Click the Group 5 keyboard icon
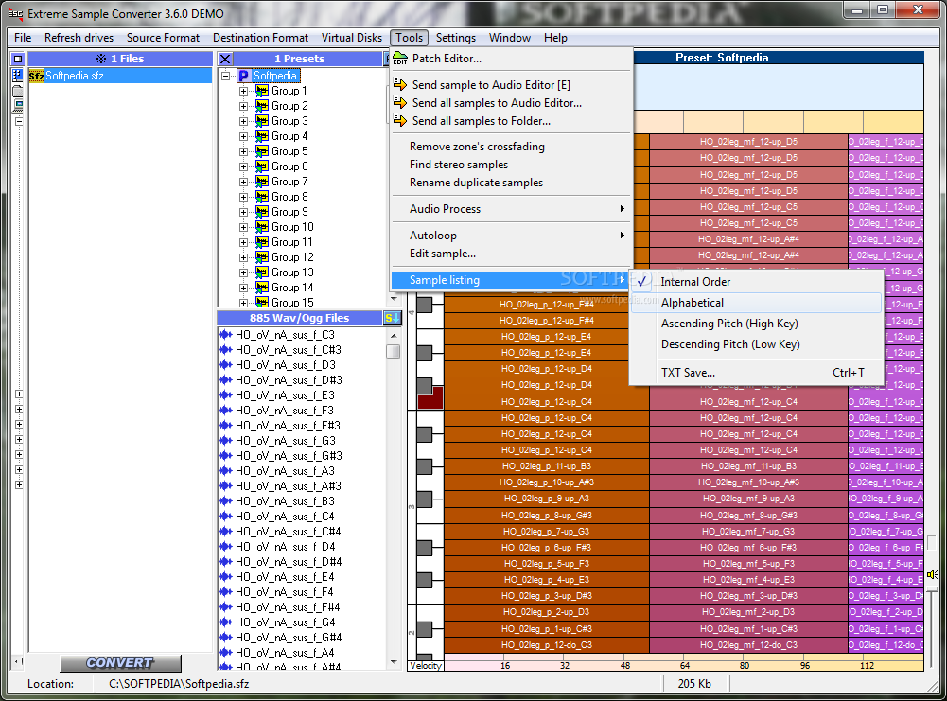947x701 pixels. click(261, 151)
